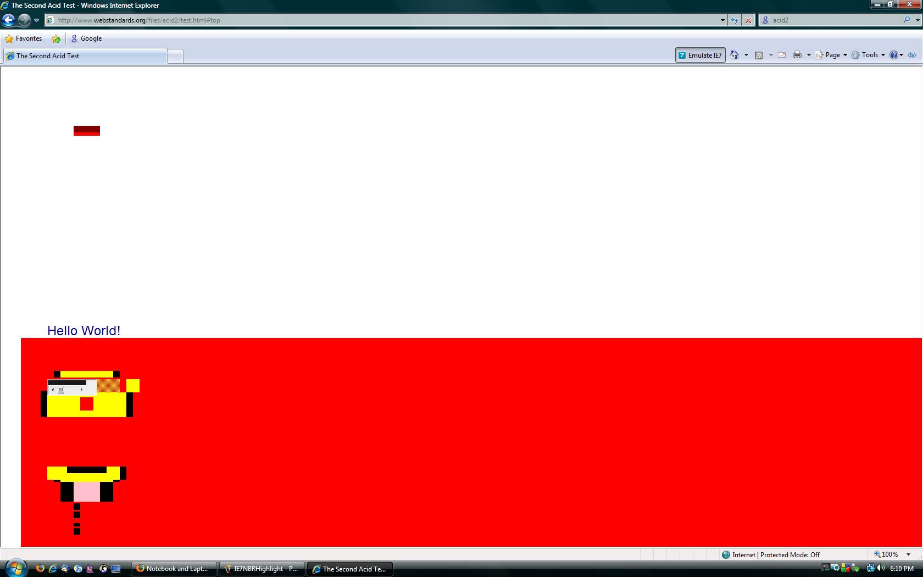
Task: Click the Safely Remove Hardware tray icon
Action: 855,568
